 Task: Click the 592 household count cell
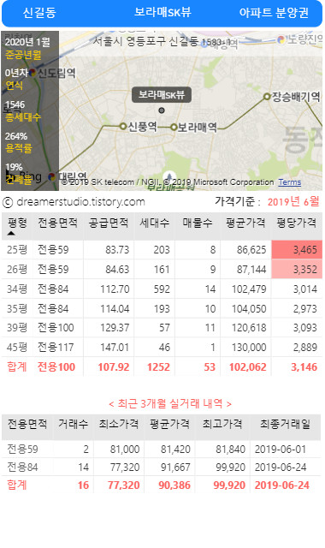click(x=162, y=289)
